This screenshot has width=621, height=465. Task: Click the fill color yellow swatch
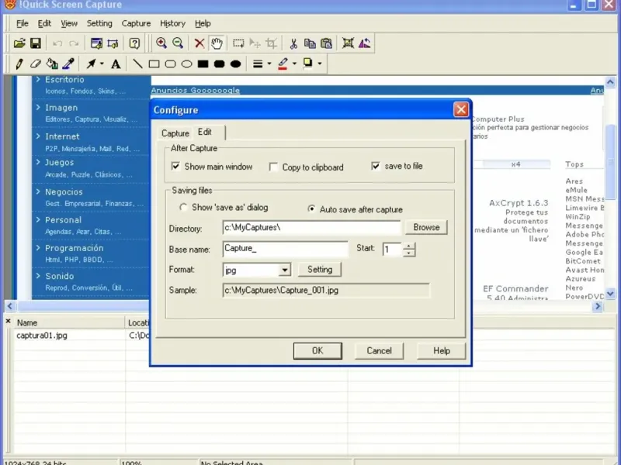click(x=307, y=64)
